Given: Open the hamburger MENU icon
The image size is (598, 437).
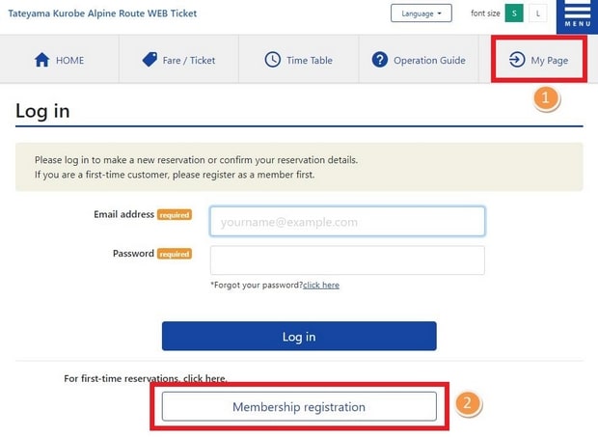Looking at the screenshot, I should tap(577, 16).
